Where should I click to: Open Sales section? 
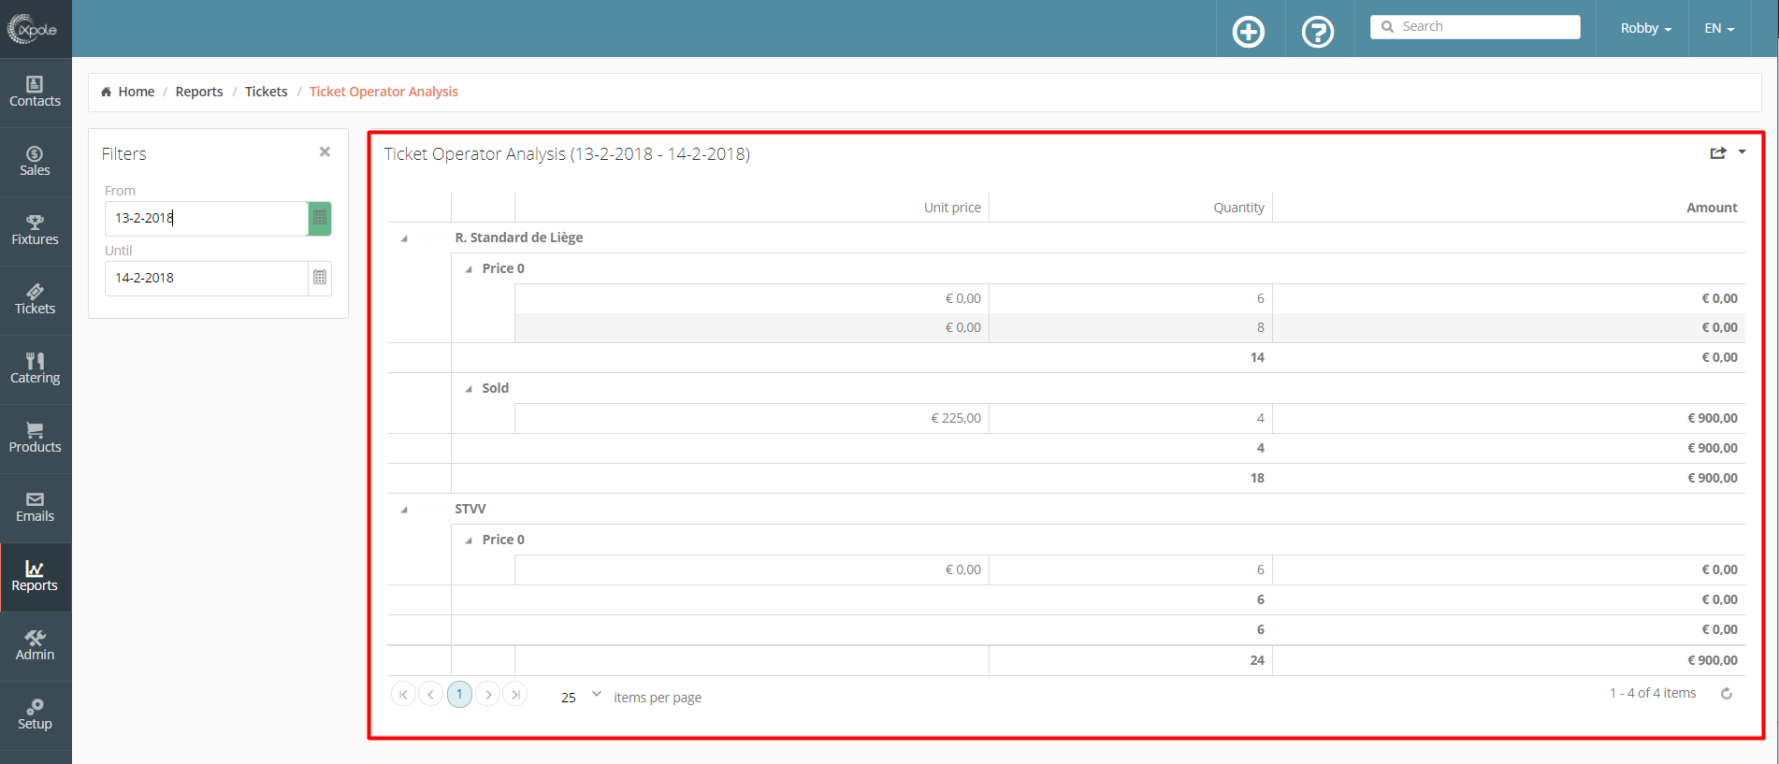(x=35, y=162)
